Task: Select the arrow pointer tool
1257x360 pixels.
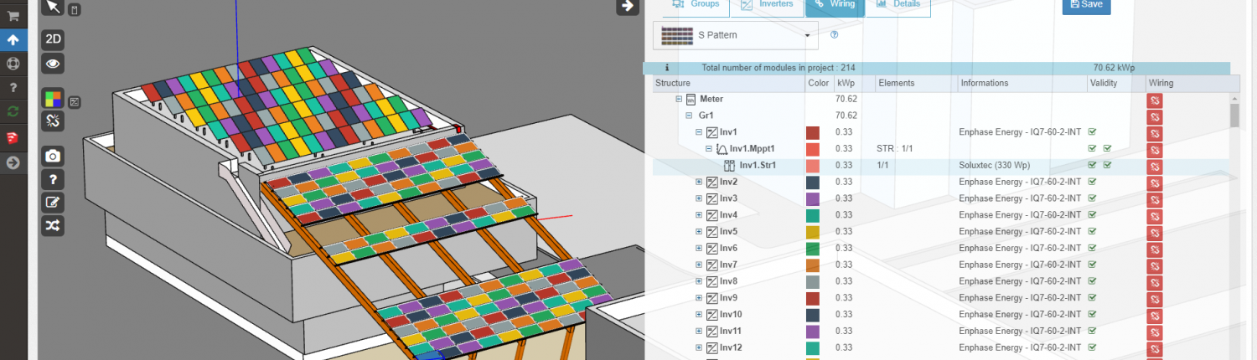Action: [53, 8]
